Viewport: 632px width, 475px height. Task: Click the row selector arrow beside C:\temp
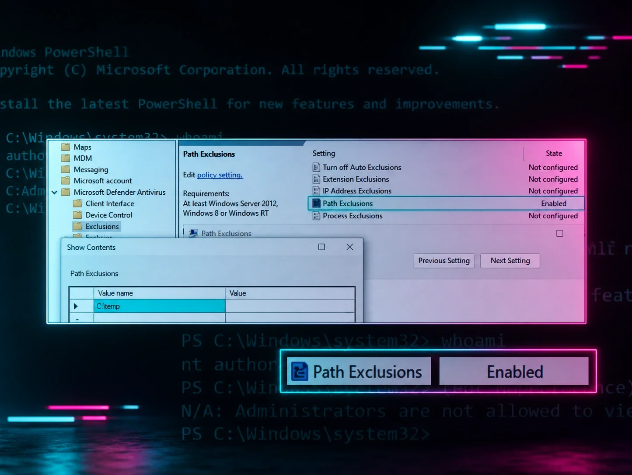(x=76, y=306)
